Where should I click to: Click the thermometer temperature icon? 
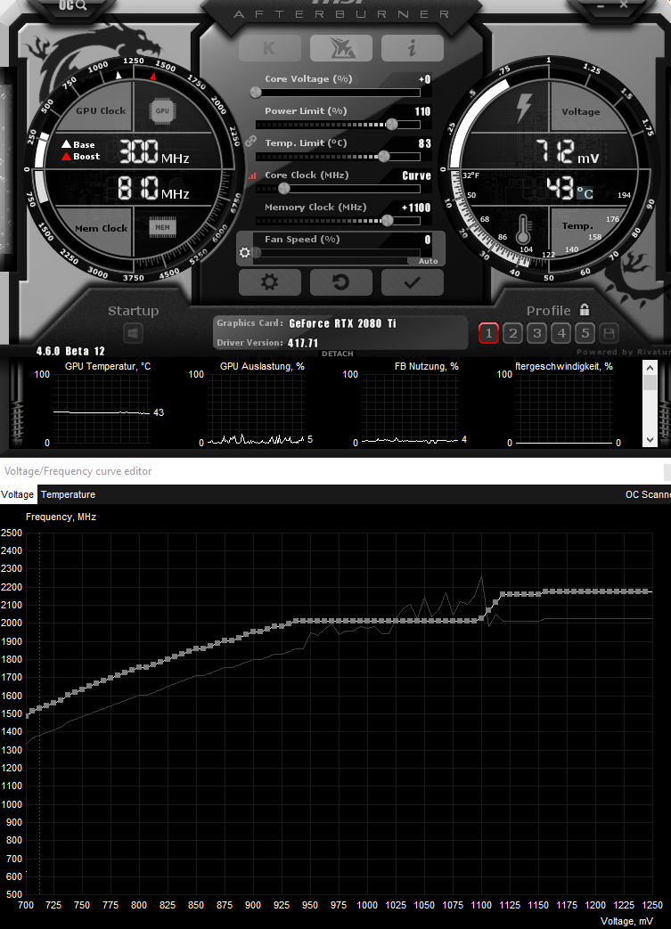click(523, 229)
